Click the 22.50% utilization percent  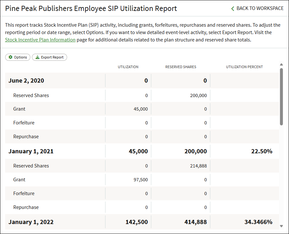click(x=262, y=151)
